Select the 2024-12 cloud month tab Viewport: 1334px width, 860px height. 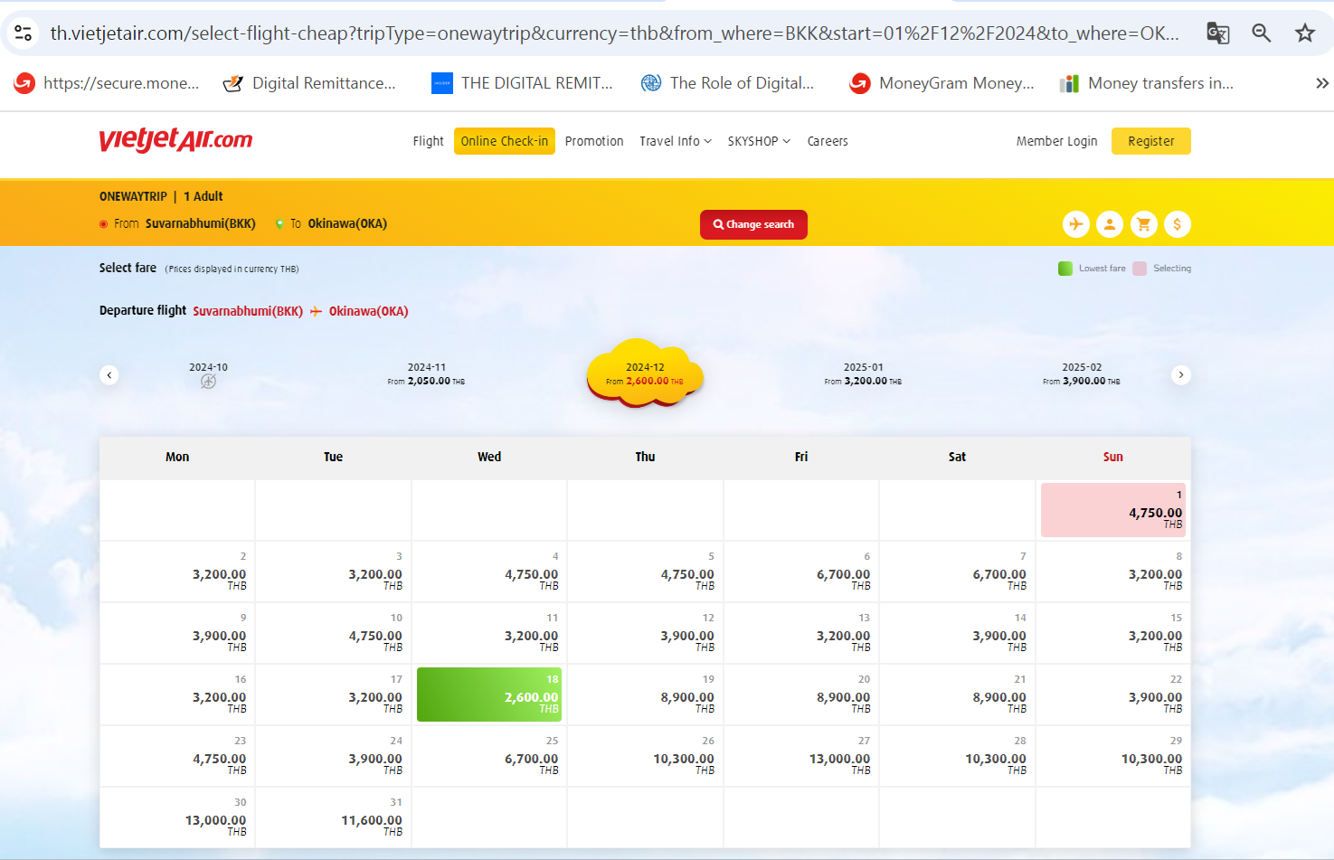click(645, 373)
